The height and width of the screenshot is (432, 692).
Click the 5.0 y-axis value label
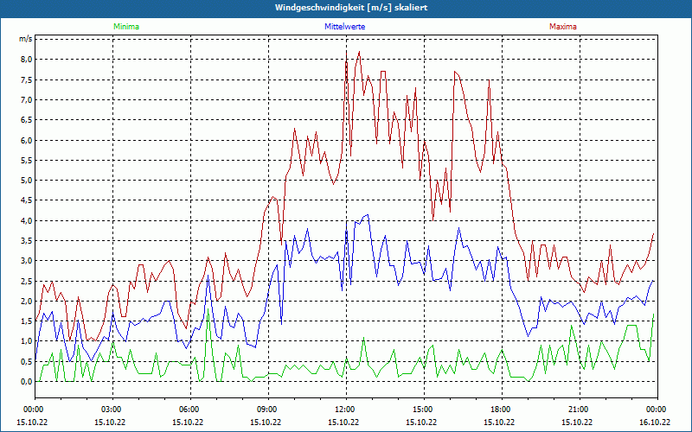click(26, 181)
